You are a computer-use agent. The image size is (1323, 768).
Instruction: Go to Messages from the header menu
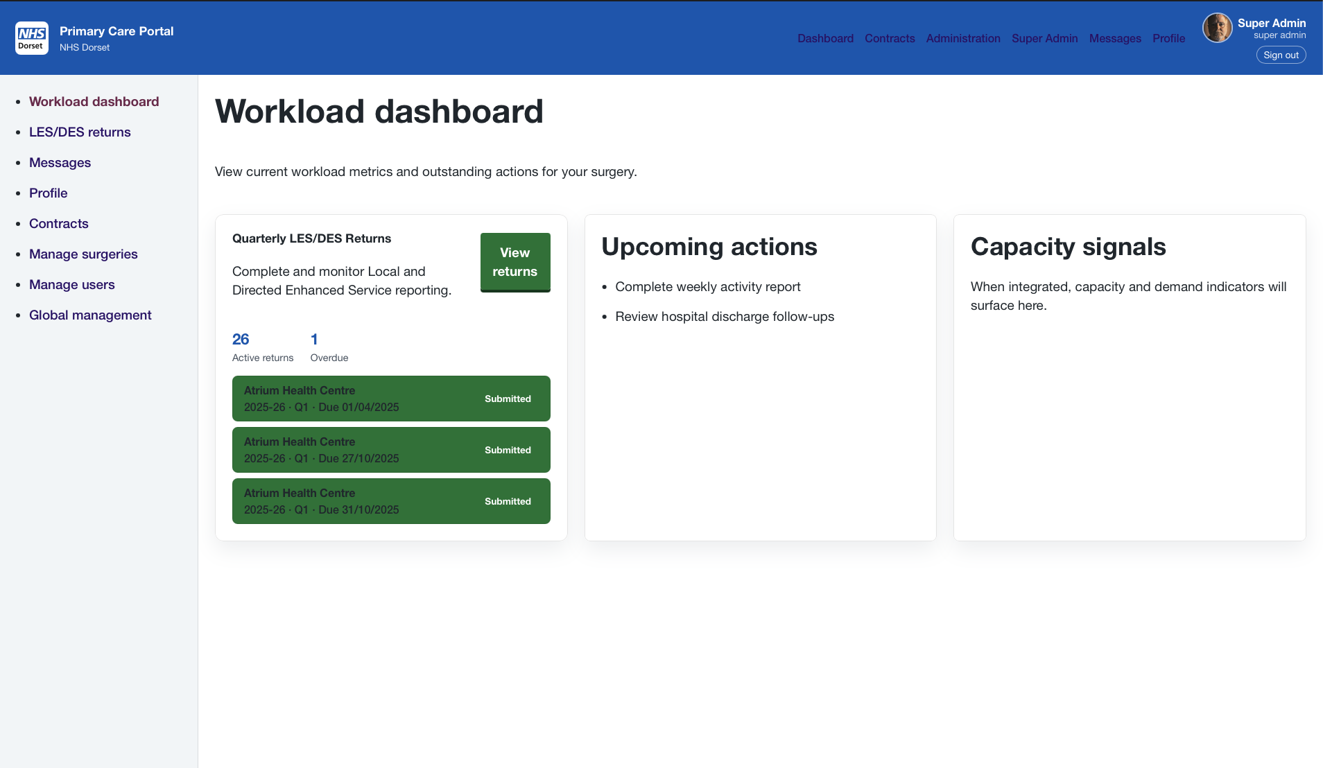tap(1115, 39)
